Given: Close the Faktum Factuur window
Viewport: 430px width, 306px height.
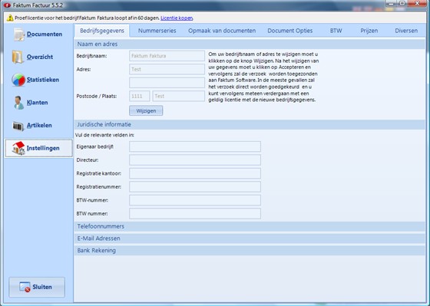Looking at the screenshot, I should click(418, 4).
